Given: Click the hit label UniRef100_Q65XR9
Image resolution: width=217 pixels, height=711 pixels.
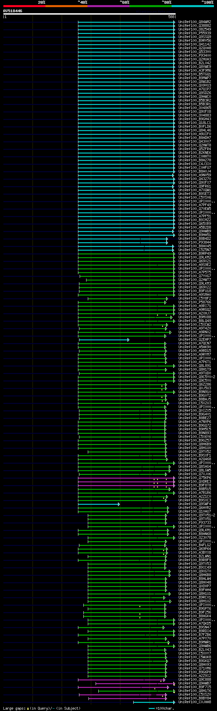Looking at the screenshot, I should (x=195, y=224).
